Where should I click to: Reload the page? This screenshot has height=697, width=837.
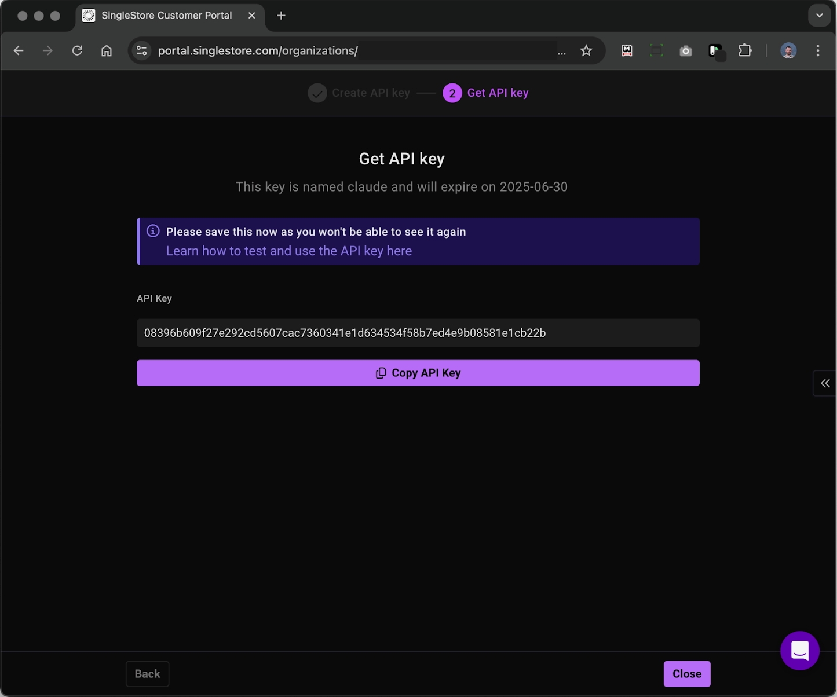click(77, 51)
